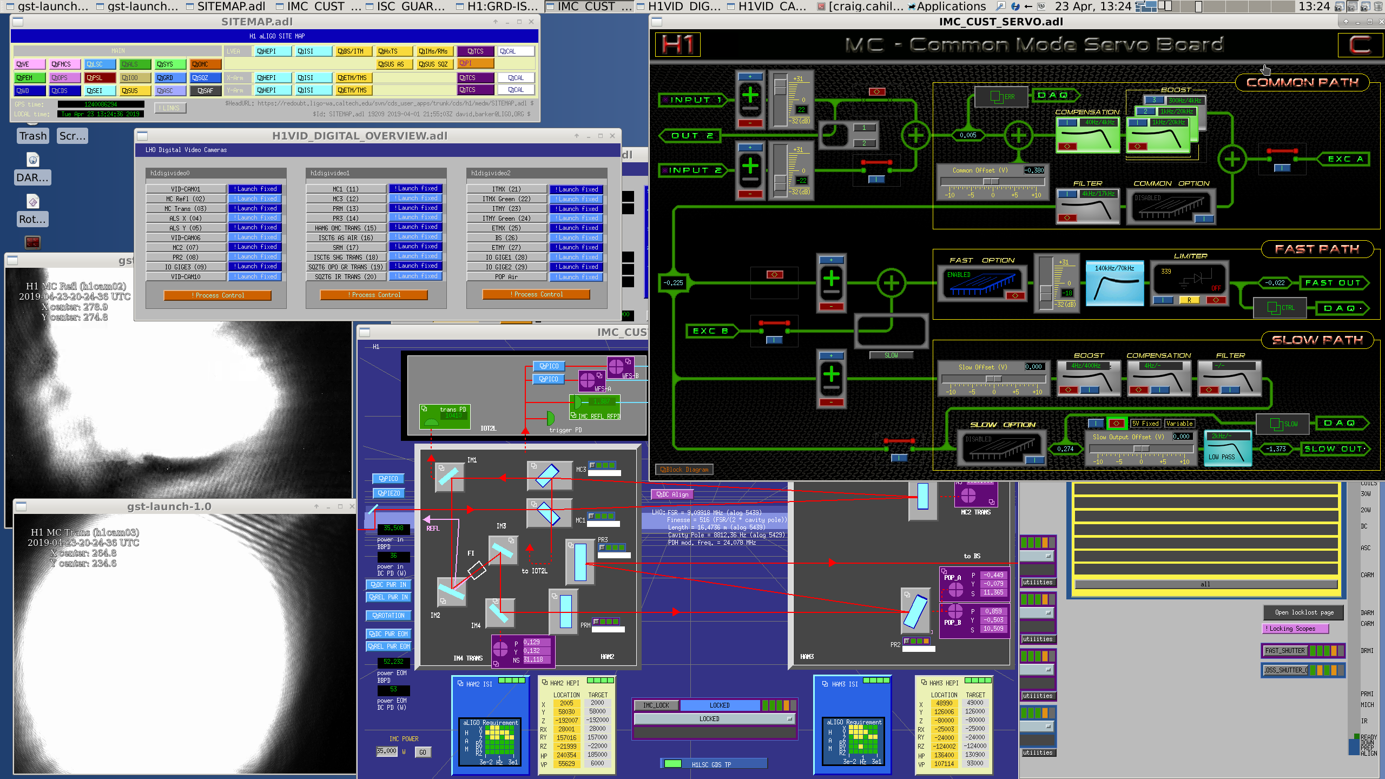Toggle Compensation 40Hz/4kHz blue enable button

pyautogui.click(x=1068, y=123)
